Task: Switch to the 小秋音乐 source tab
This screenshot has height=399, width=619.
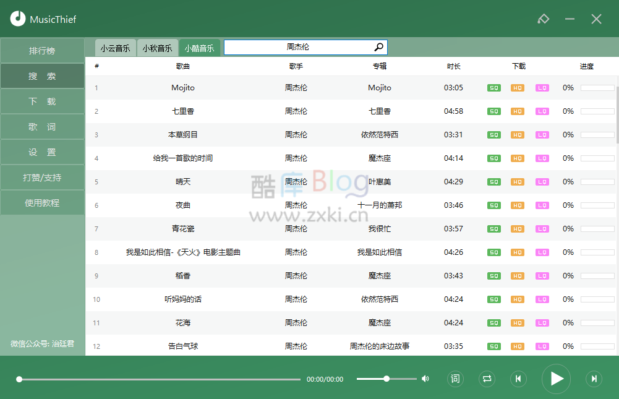Action: [158, 47]
